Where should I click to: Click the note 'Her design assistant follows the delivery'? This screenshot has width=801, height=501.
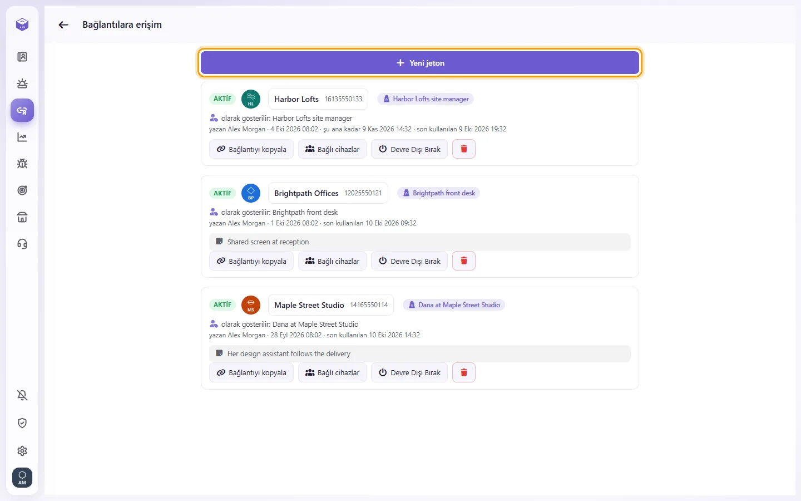(420, 354)
